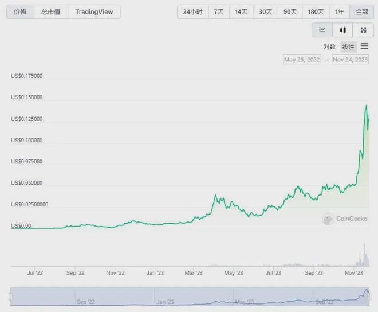Click the May '23 axis date label
This screenshot has height=312, width=378.
[233, 273]
